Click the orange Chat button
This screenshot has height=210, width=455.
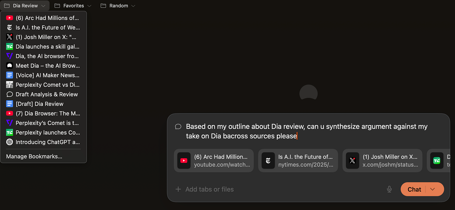414,189
